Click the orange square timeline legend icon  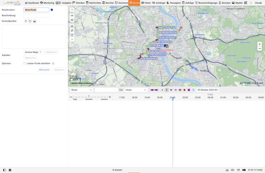tap(185, 90)
